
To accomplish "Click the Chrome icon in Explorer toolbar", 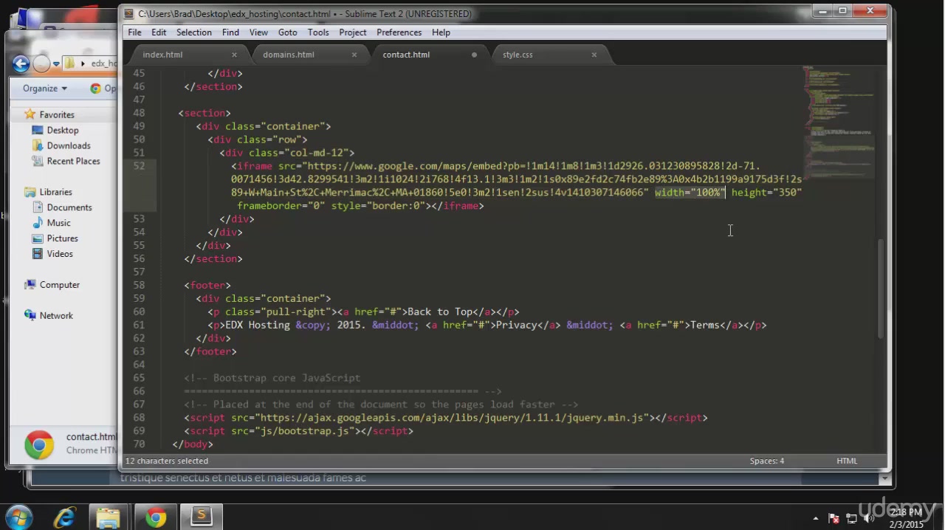I will tap(95, 89).
